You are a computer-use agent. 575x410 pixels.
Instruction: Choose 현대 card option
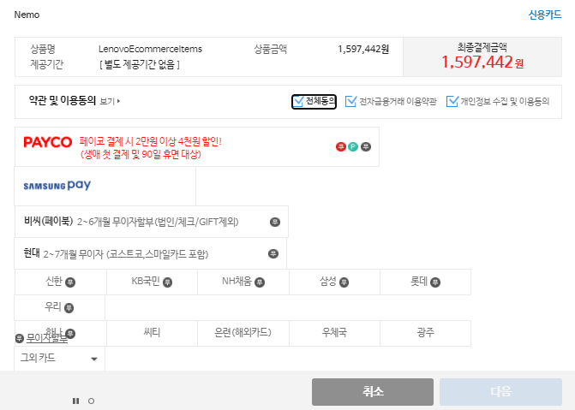(x=150, y=253)
